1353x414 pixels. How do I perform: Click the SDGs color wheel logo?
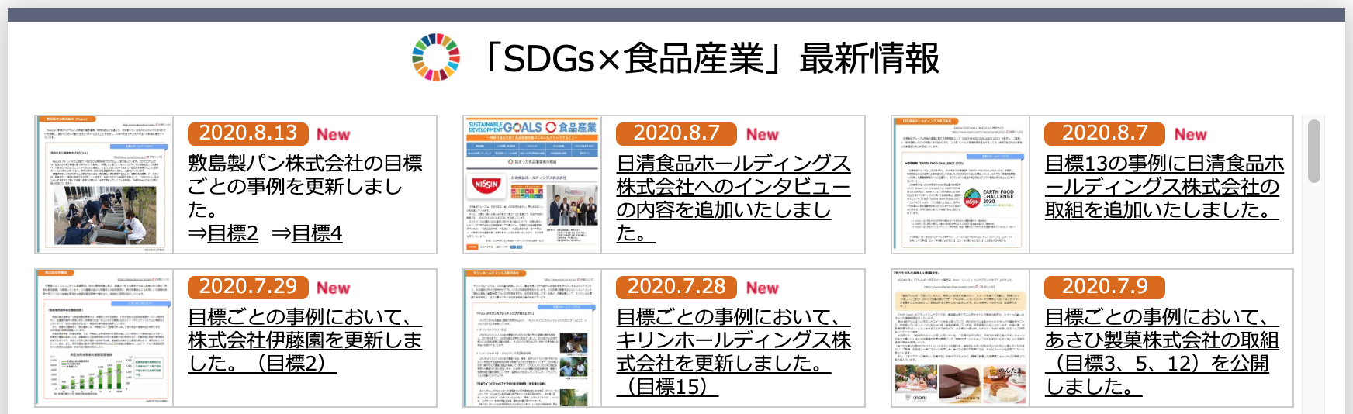pyautogui.click(x=435, y=57)
